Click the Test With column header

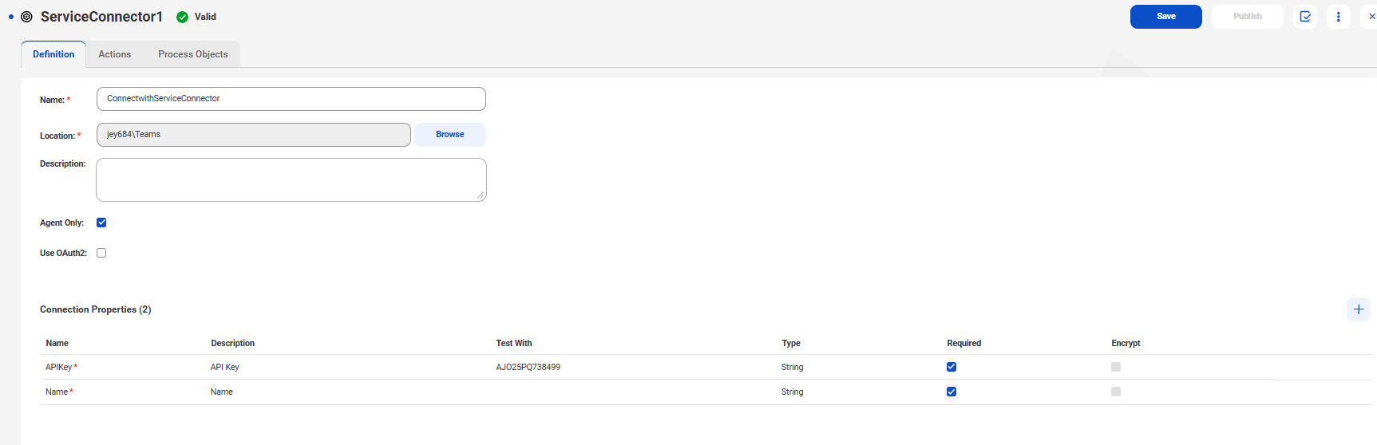coord(514,343)
